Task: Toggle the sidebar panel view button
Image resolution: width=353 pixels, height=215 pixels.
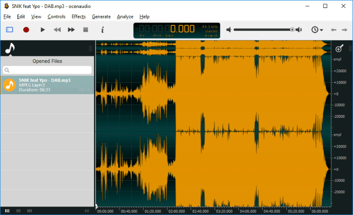Action: coord(9,30)
